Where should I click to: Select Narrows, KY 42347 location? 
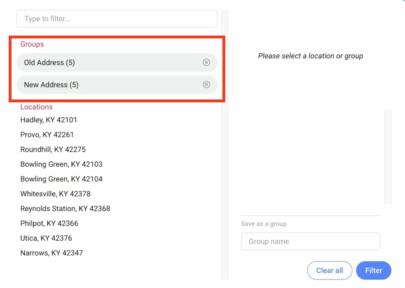point(52,253)
